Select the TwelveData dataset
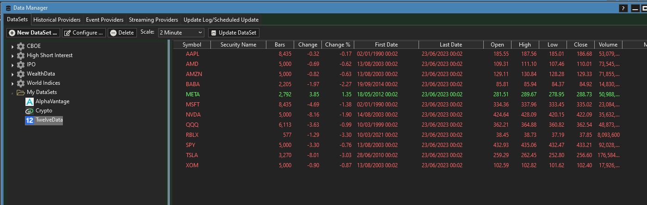This screenshot has height=205, width=647. click(x=49, y=120)
